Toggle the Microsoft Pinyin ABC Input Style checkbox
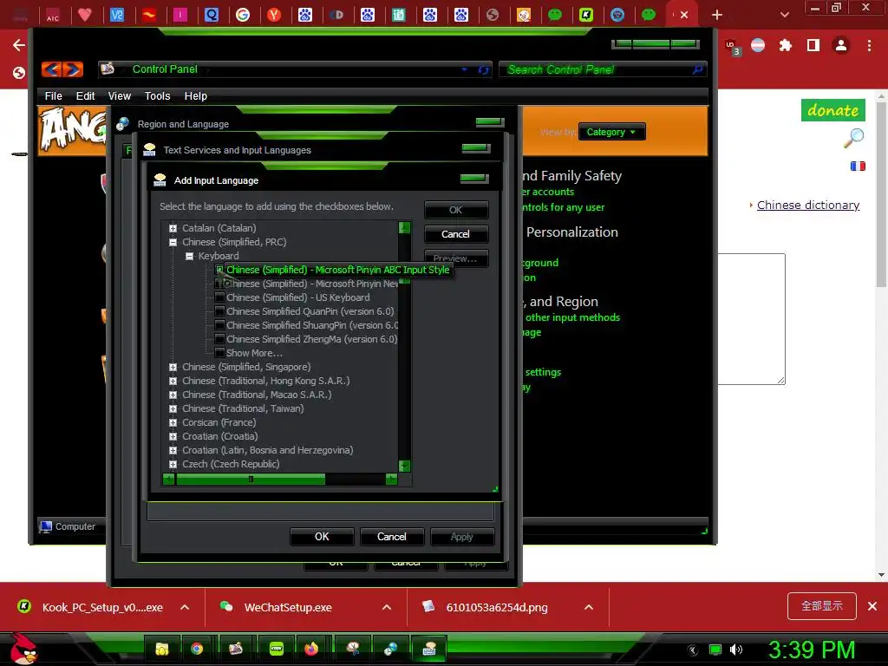Image resolution: width=888 pixels, height=666 pixels. pyautogui.click(x=219, y=270)
